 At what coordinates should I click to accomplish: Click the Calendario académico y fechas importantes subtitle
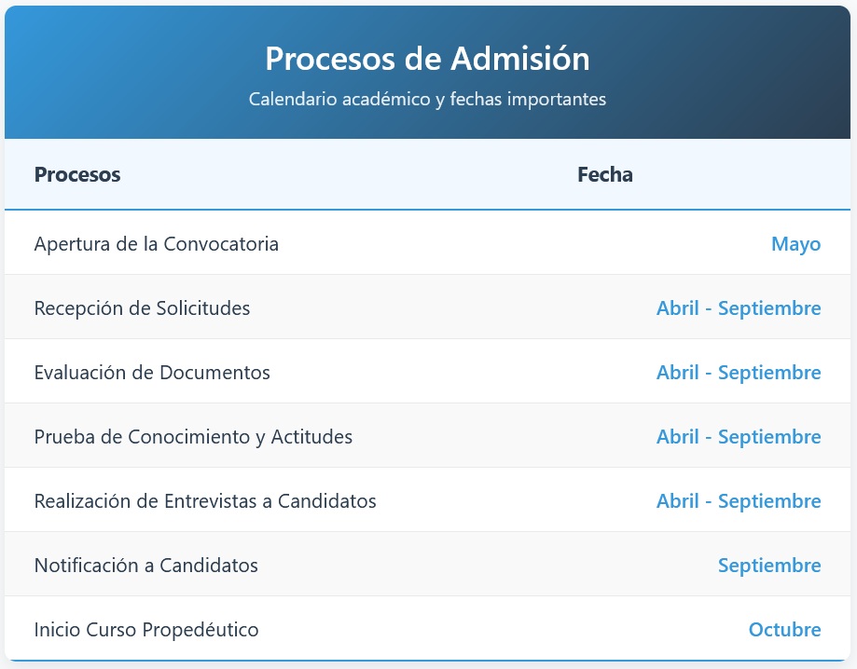(427, 100)
